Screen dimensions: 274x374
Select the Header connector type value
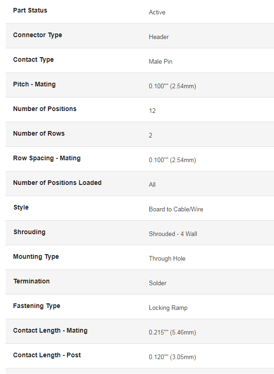click(x=159, y=37)
